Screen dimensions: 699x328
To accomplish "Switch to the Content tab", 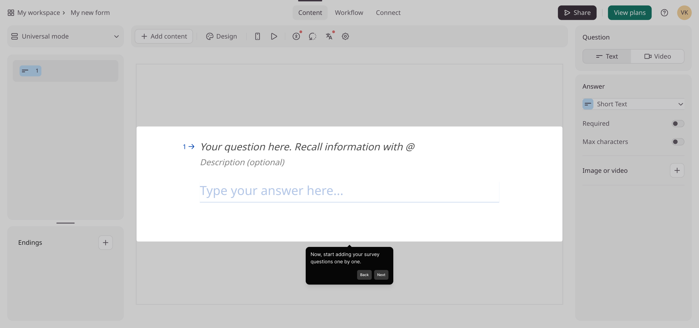I will pyautogui.click(x=310, y=13).
